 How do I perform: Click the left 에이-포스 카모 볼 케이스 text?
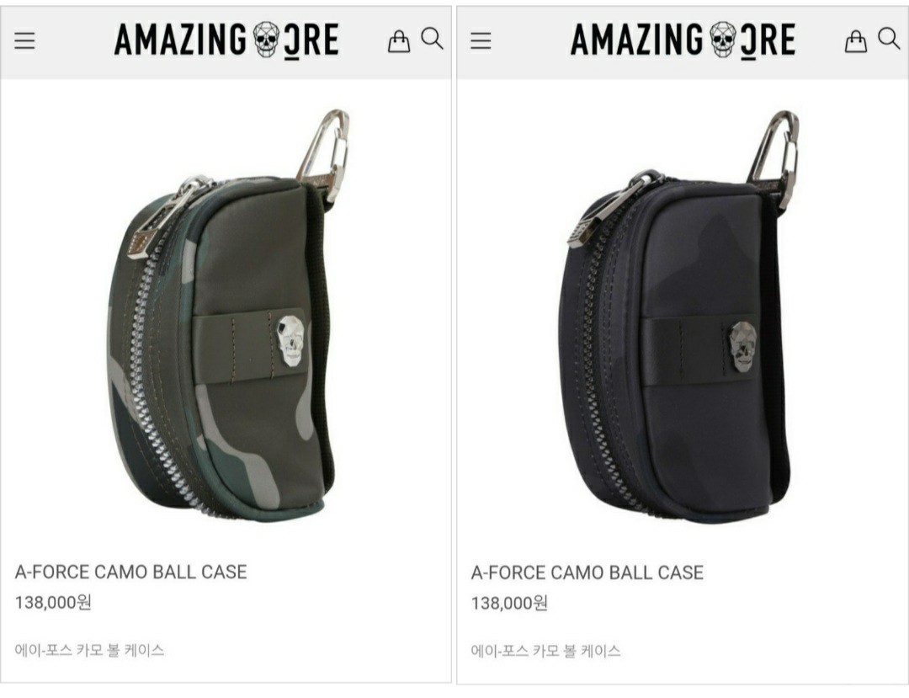[x=90, y=650]
